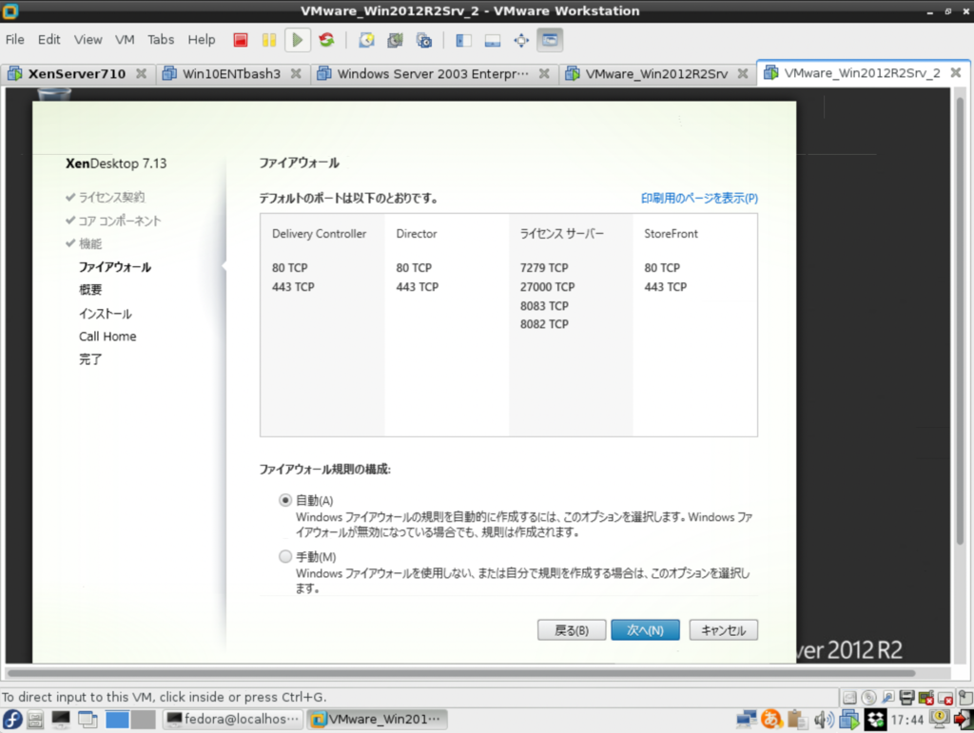Click the input method あ tray icon
The width and height of the screenshot is (974, 733).
(x=771, y=720)
